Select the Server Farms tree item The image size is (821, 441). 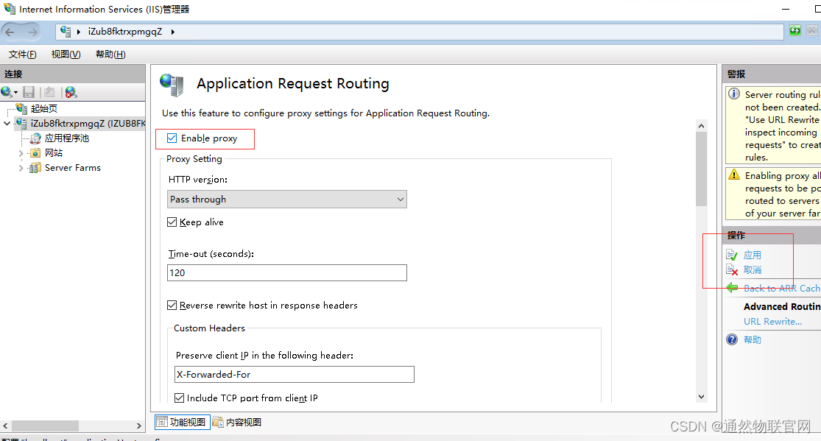point(73,168)
